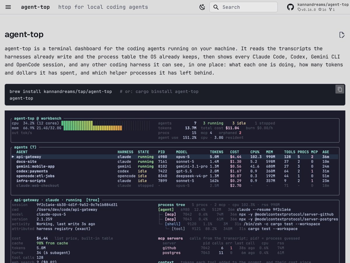Screen dimensions: 350x263
Task: Click the stars count 16
Action: [322, 10]
